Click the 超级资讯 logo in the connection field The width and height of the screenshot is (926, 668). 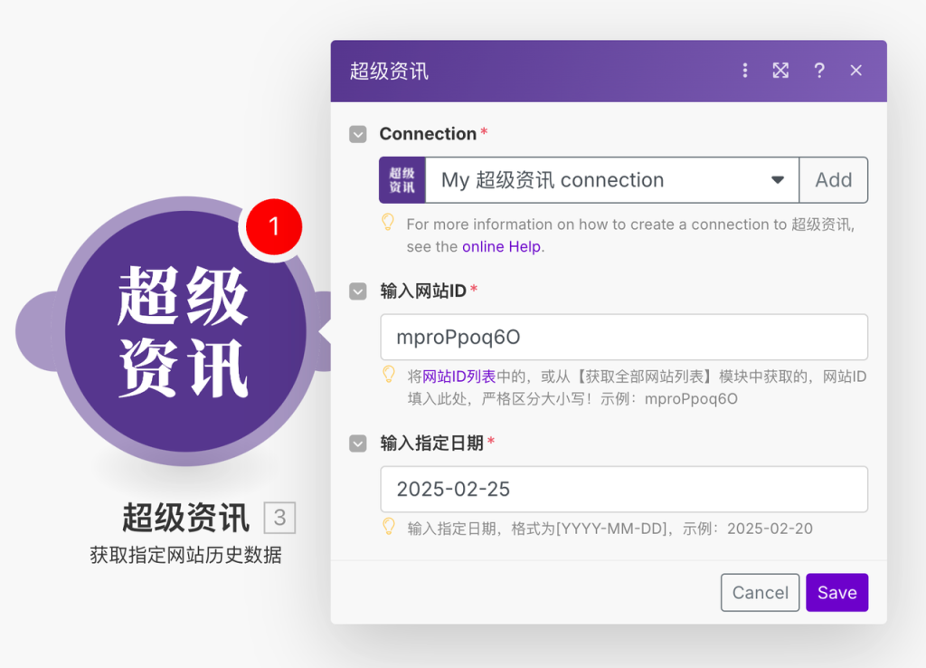point(402,179)
